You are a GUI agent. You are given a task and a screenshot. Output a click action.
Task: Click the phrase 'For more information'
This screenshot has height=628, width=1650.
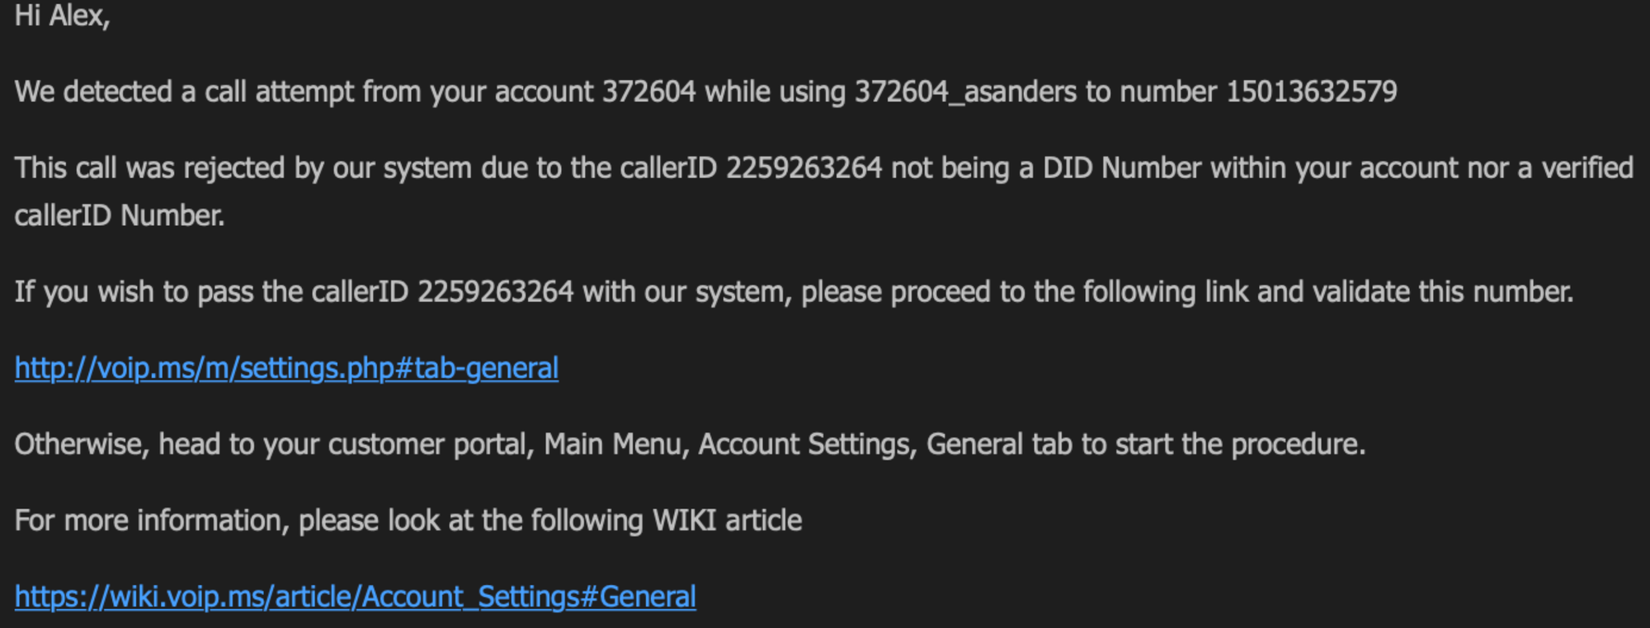[151, 521]
